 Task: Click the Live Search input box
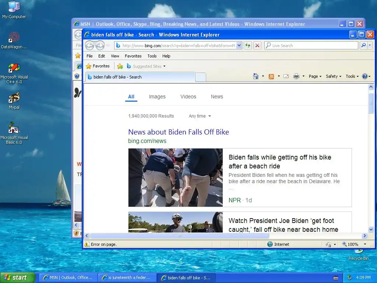click(x=311, y=45)
